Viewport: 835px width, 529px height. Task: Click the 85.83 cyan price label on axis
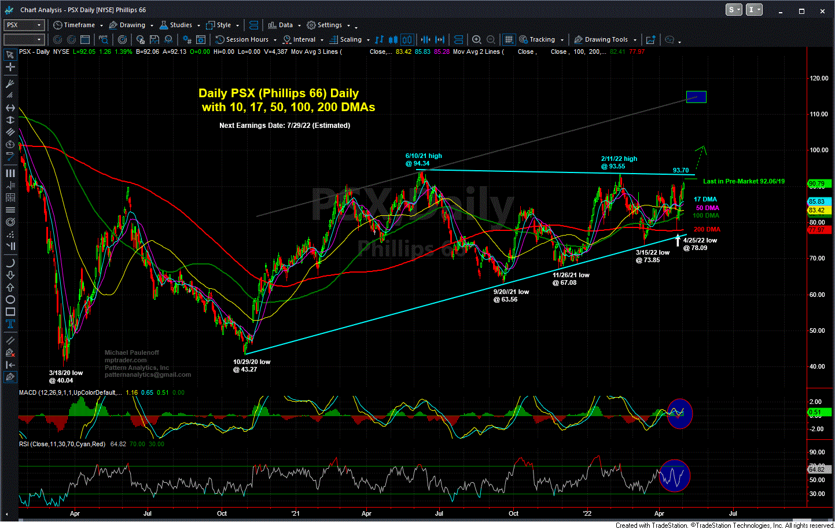(x=819, y=201)
